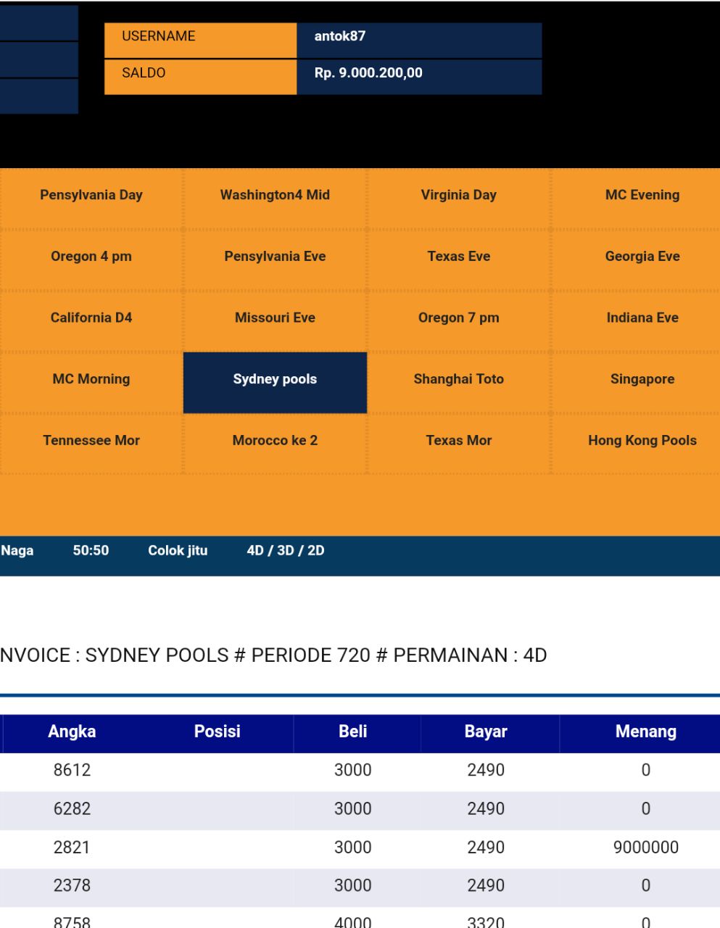Click the Texas Eve market
The height and width of the screenshot is (928, 720).
(x=458, y=257)
